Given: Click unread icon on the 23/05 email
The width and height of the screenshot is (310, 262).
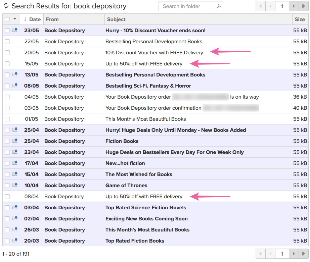Looking at the screenshot, I should (x=15, y=30).
